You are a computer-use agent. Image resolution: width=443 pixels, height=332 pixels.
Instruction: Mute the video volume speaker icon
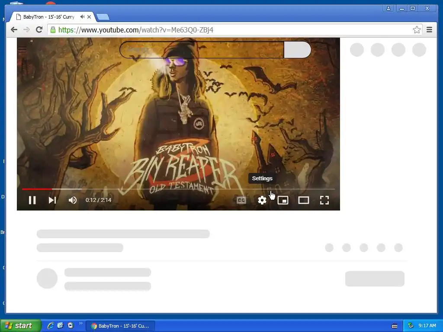pyautogui.click(x=73, y=200)
